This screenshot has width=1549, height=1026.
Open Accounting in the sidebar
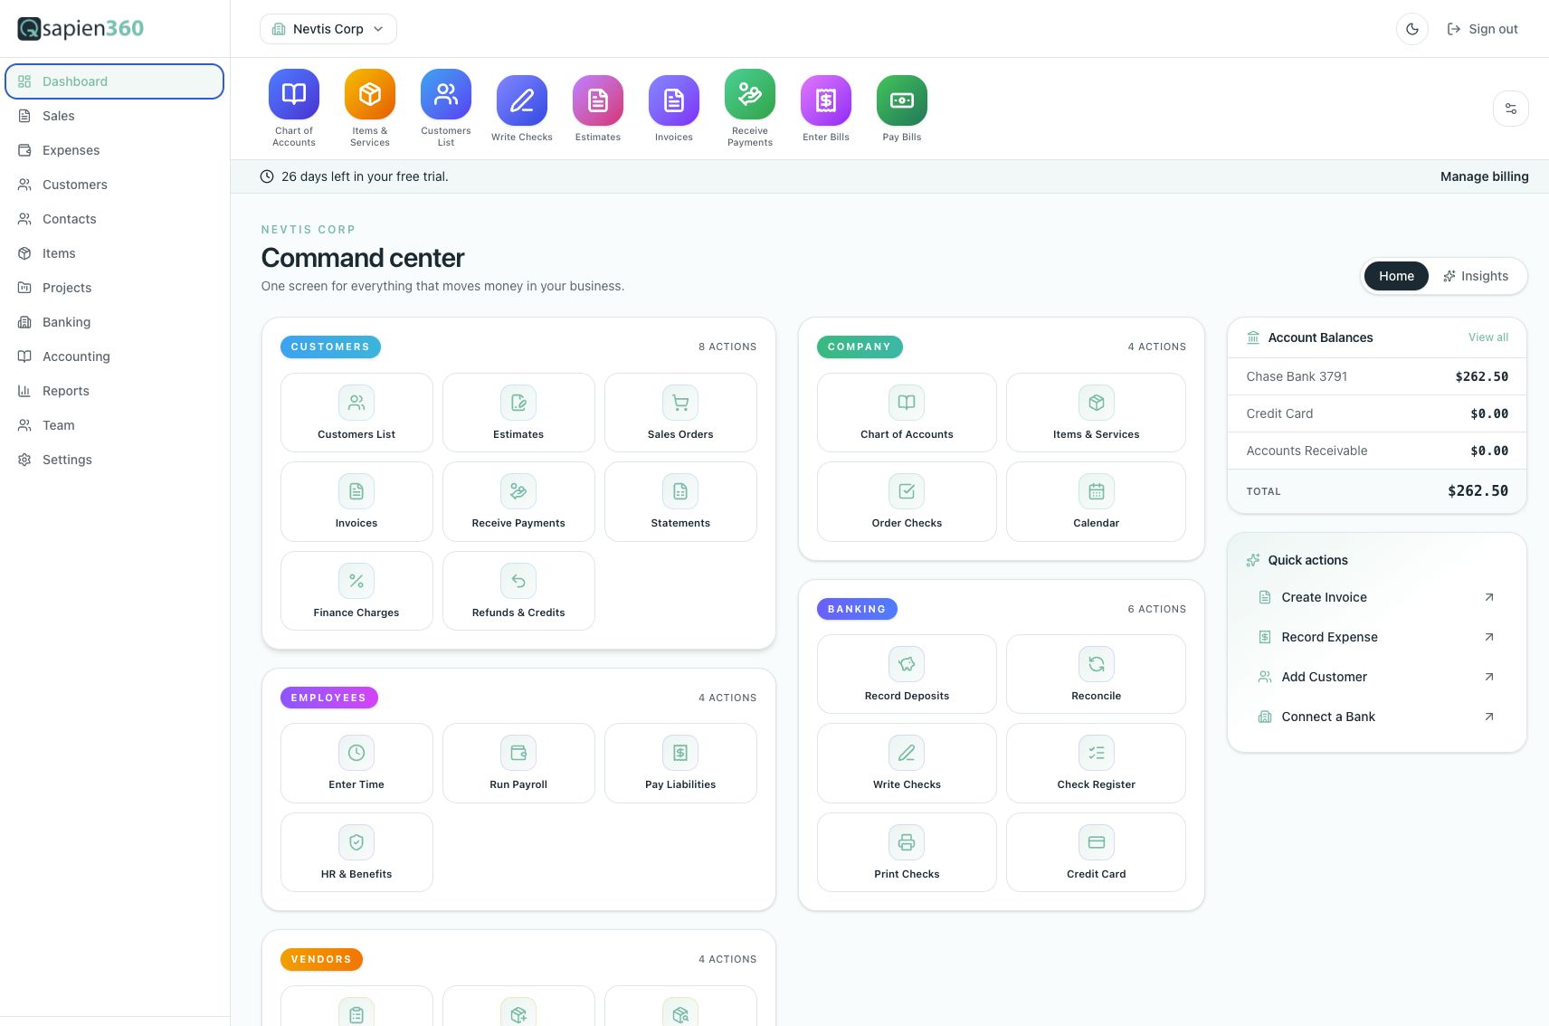pos(115,356)
